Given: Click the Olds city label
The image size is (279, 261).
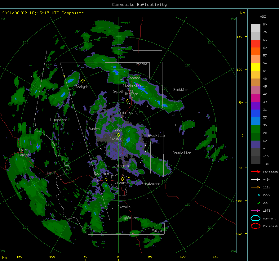Looking at the screenshot, I should pyautogui.click(x=118, y=129).
